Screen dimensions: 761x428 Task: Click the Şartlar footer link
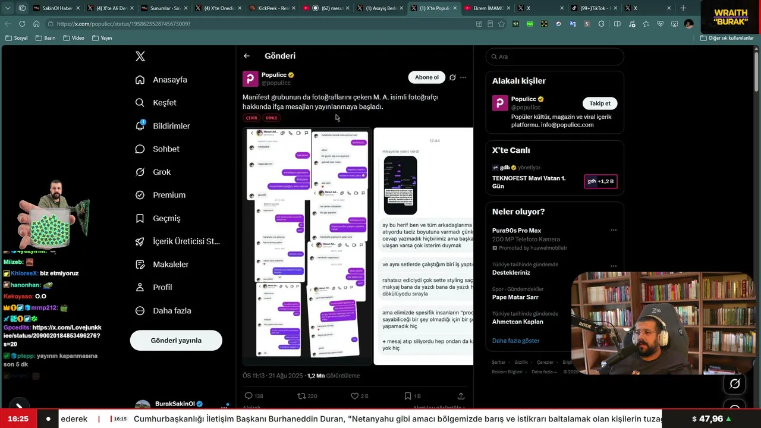point(498,363)
